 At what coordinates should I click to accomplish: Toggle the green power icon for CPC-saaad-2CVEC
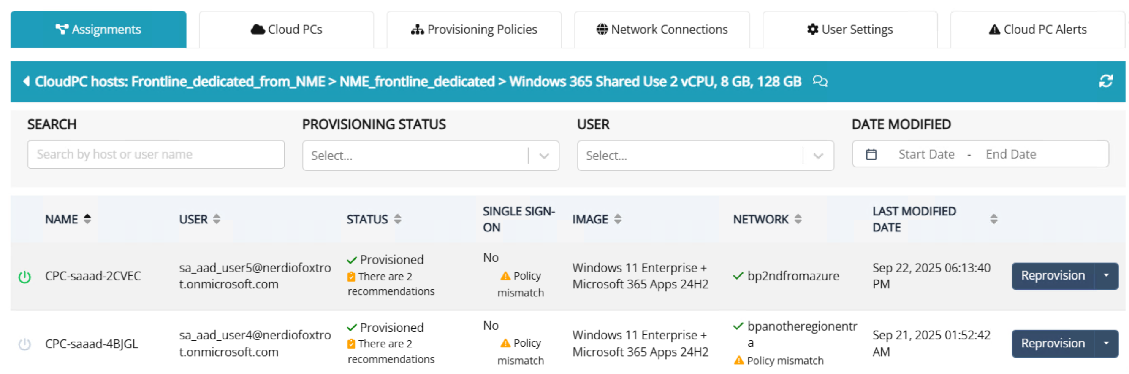(x=24, y=277)
